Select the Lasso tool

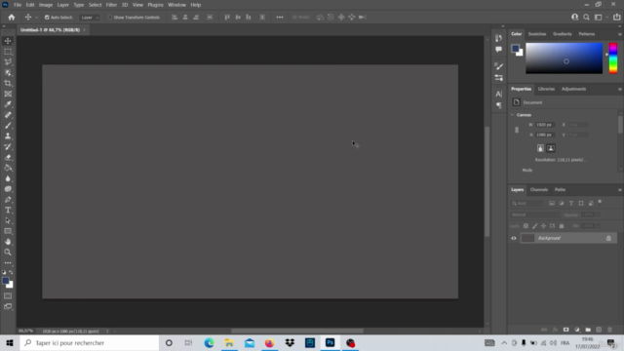8,62
